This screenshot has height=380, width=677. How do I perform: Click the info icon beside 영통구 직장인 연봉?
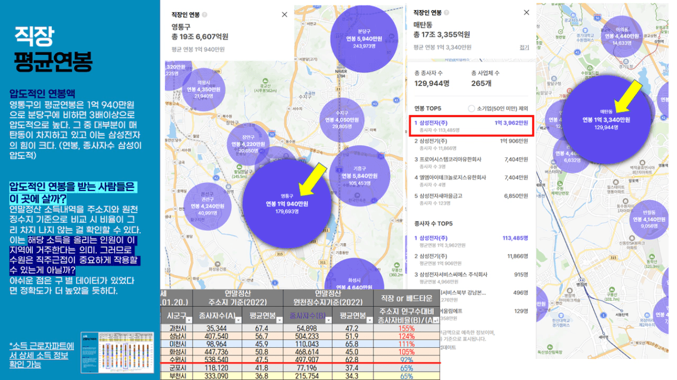[204, 14]
